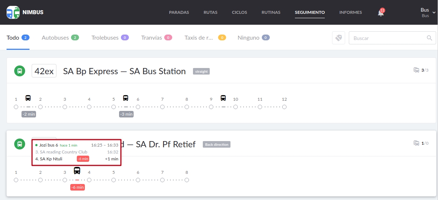Open the notifications bell

pyautogui.click(x=381, y=13)
